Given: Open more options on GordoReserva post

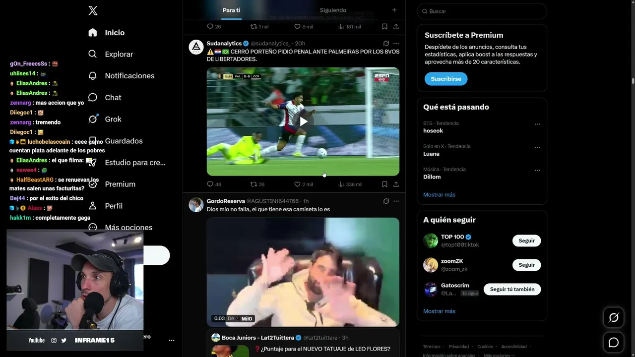Looking at the screenshot, I should 396,201.
